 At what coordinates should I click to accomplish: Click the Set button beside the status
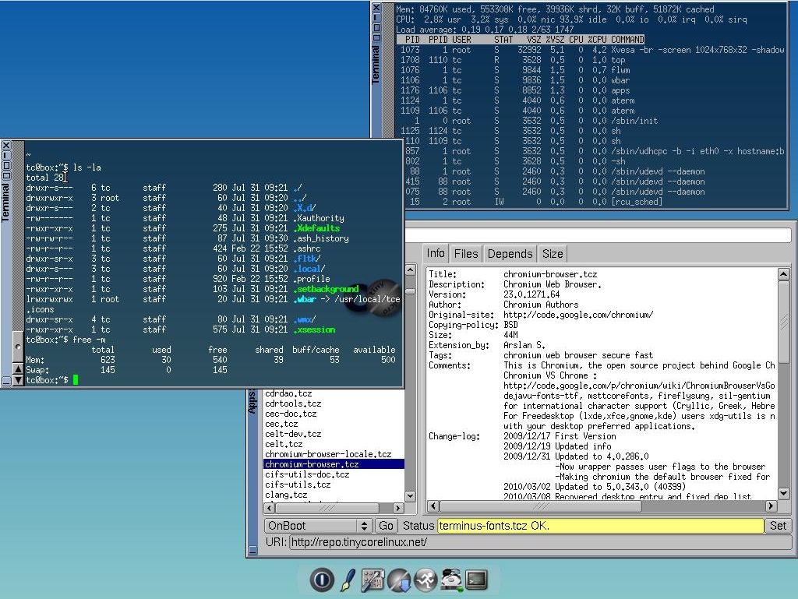point(779,526)
